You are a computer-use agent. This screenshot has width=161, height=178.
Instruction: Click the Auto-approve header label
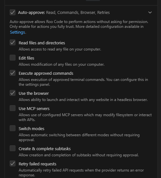(x=31, y=13)
